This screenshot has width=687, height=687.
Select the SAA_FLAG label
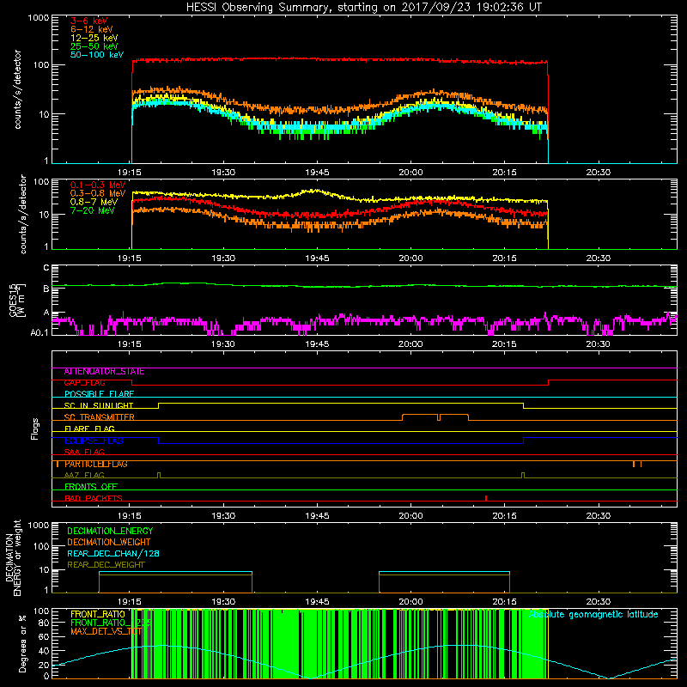[x=84, y=453]
